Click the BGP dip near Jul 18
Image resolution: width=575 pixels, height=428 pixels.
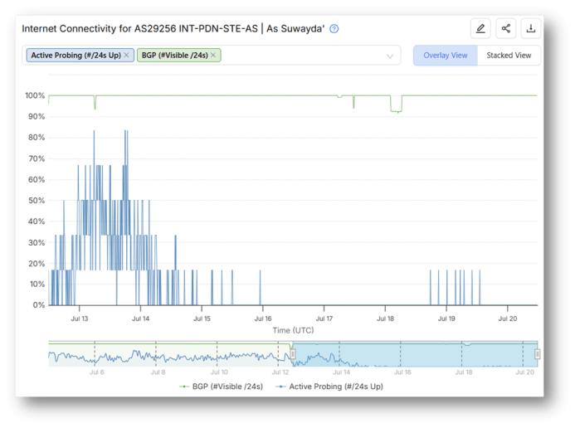pos(396,109)
